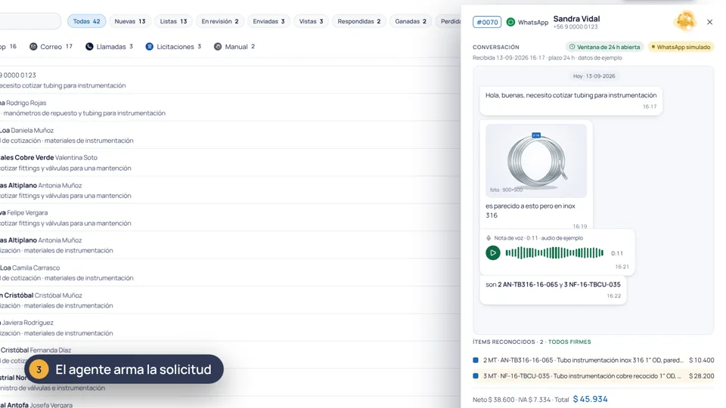Open the Vistas 3 tab
This screenshot has height=408, width=726.
pos(311,21)
